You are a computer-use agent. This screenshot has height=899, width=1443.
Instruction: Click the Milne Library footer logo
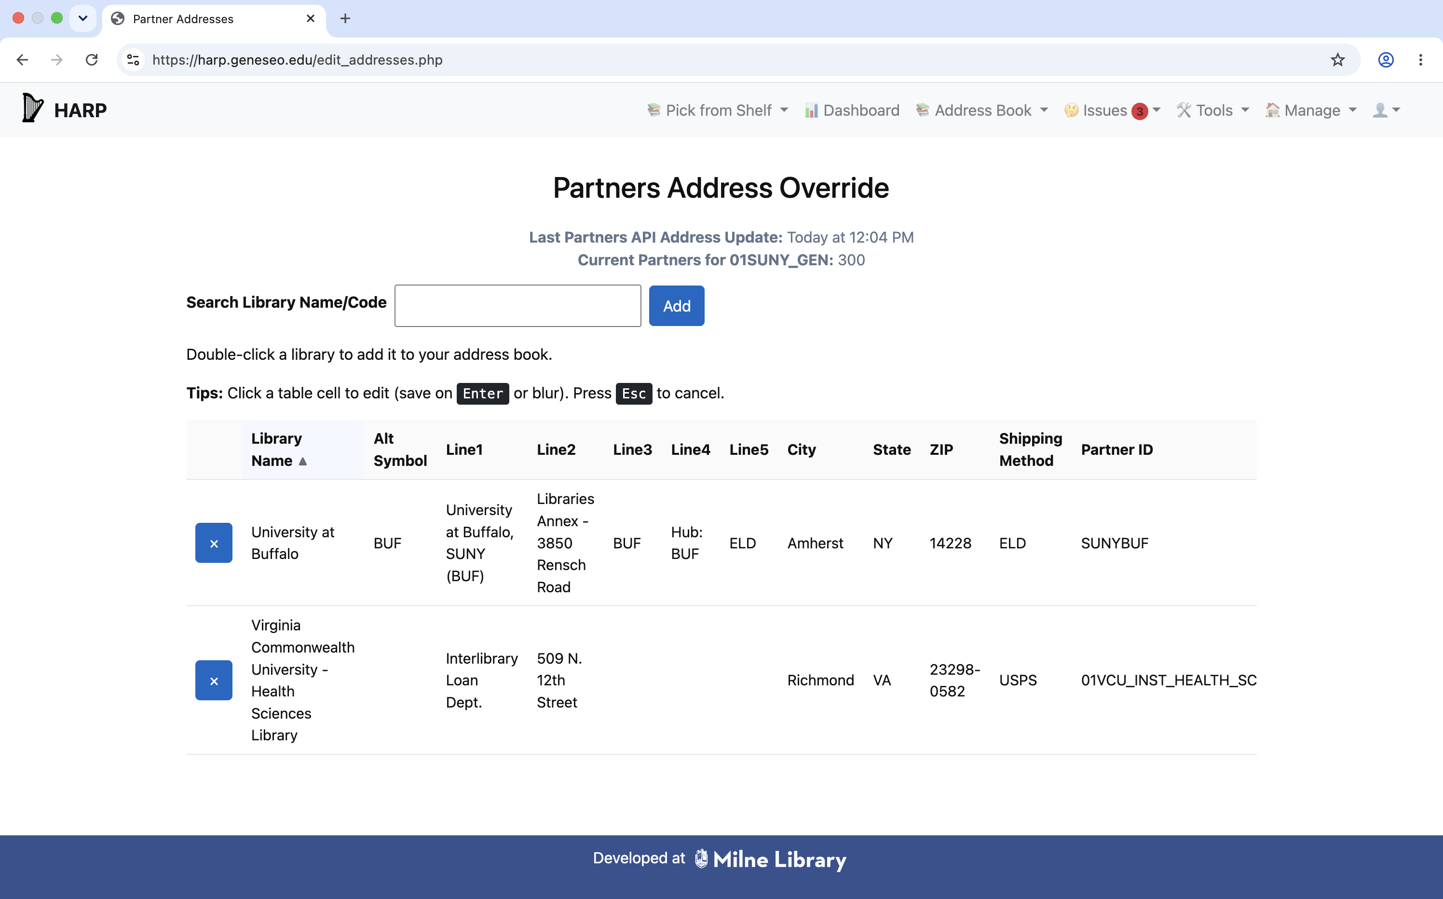point(771,859)
